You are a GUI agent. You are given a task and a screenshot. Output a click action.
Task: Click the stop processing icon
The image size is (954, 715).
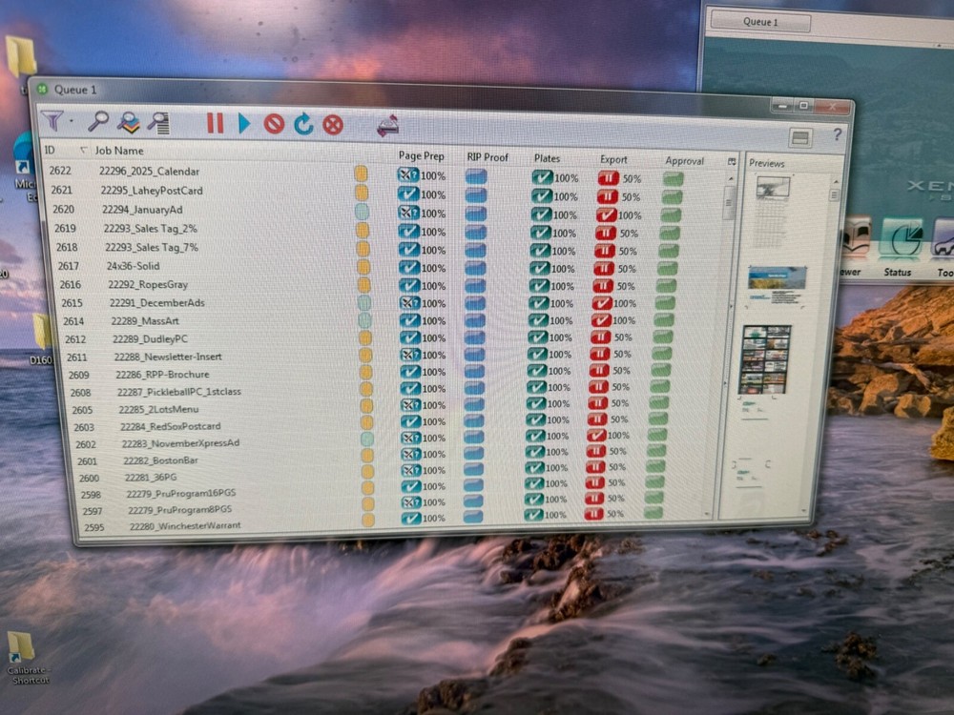point(275,123)
